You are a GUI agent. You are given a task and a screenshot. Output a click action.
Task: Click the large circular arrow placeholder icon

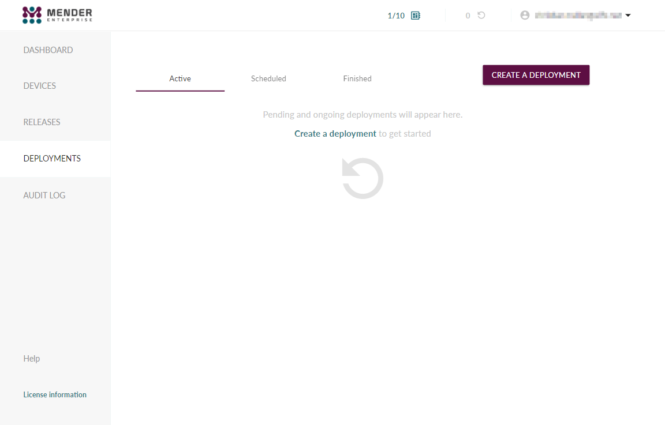click(363, 179)
